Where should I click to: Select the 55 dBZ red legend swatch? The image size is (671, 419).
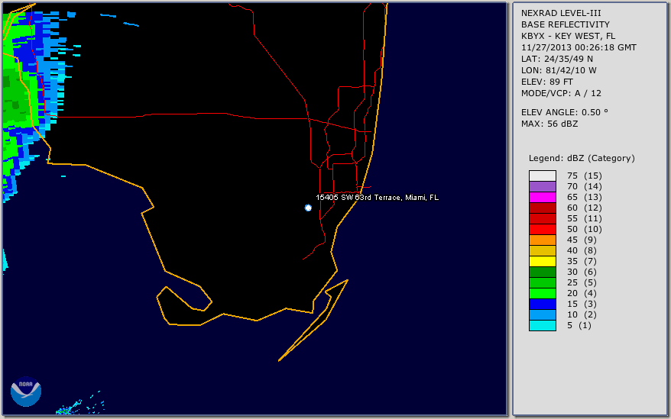[x=542, y=218]
